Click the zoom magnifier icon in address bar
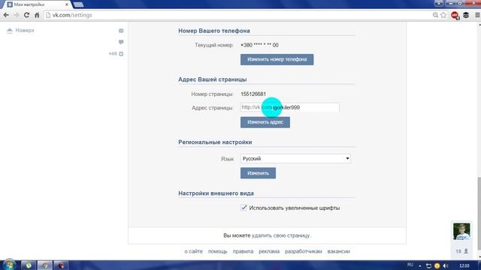 pos(435,15)
